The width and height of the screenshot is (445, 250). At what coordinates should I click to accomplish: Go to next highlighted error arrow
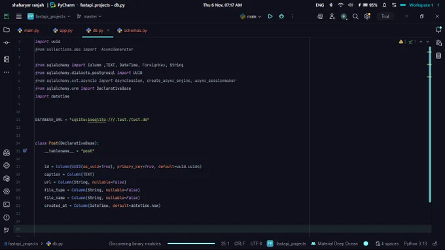click(x=428, y=42)
